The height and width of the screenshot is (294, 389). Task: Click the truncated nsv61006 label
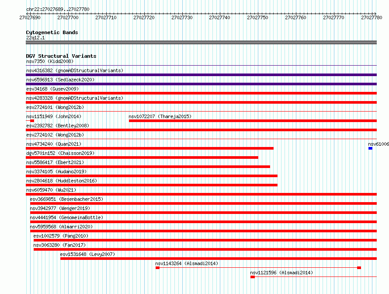tap(379, 144)
